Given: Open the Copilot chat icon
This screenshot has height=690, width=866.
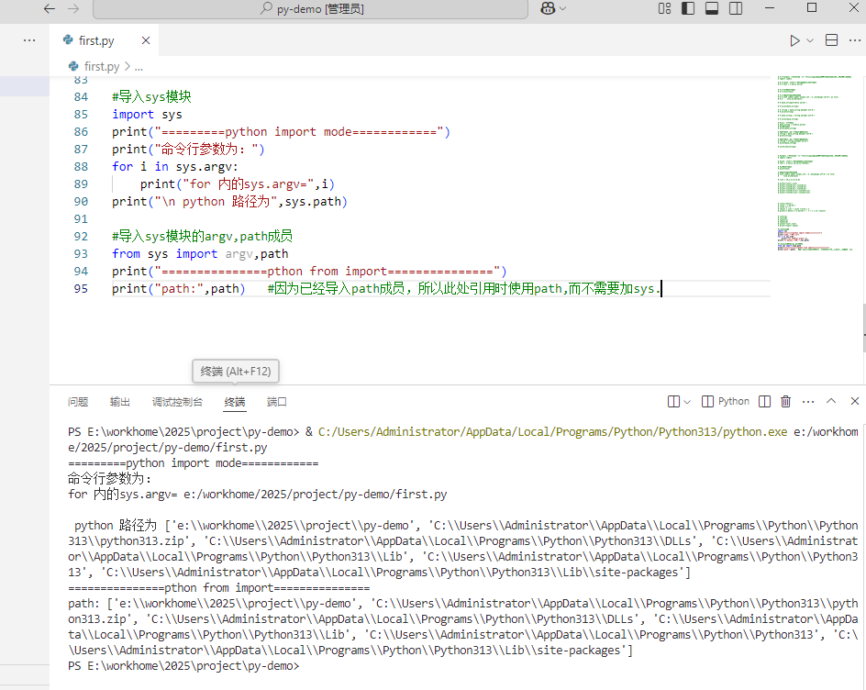Looking at the screenshot, I should pos(548,8).
